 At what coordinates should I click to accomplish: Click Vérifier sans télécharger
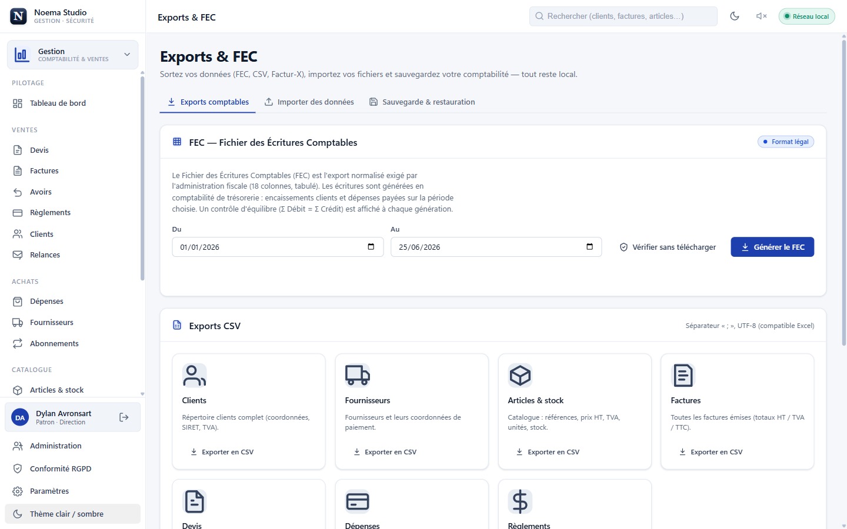668,247
